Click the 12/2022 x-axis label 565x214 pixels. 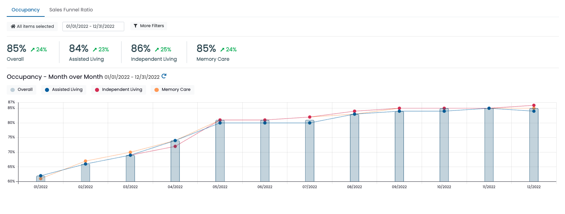coord(534,187)
